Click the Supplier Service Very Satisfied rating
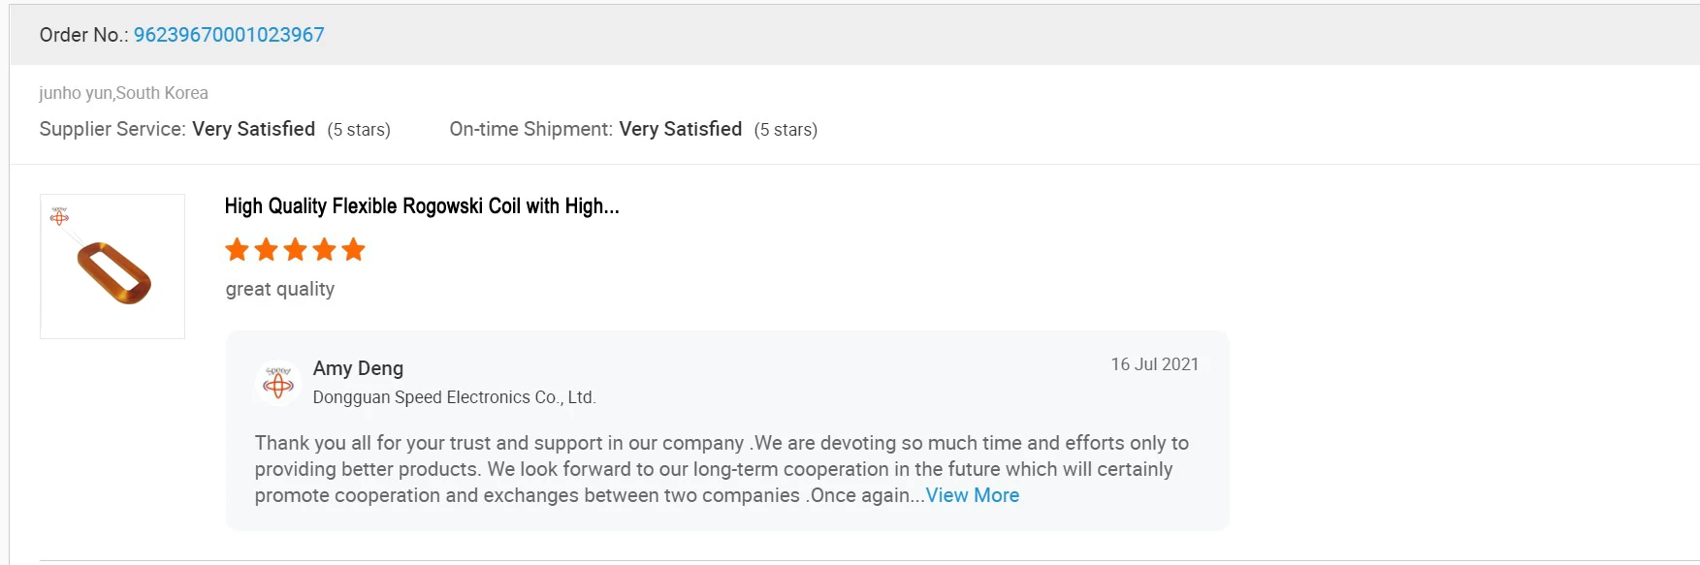The width and height of the screenshot is (1700, 565). (253, 129)
